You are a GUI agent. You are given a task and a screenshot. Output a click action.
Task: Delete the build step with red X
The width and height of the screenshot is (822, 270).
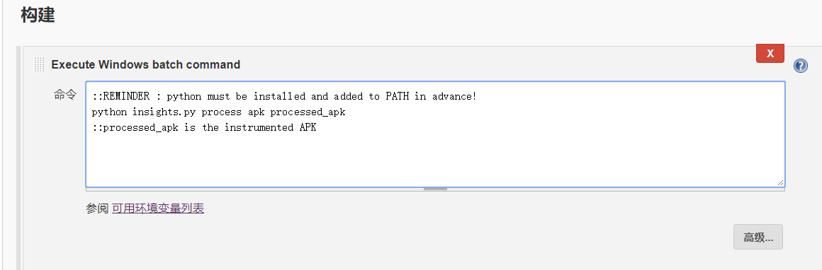tap(770, 53)
